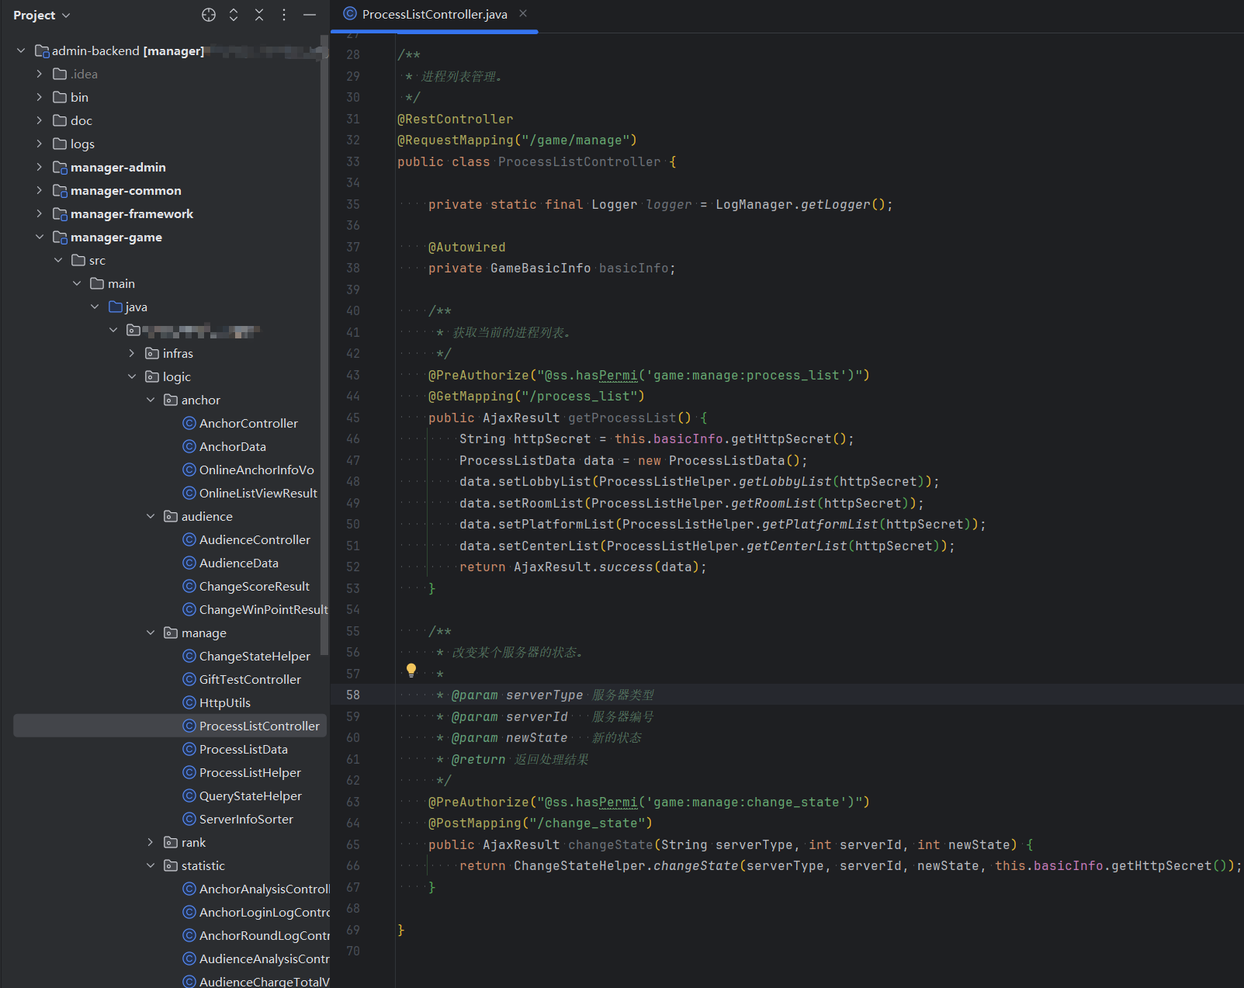Click the intention lightbulb icon on line 57

(x=411, y=671)
